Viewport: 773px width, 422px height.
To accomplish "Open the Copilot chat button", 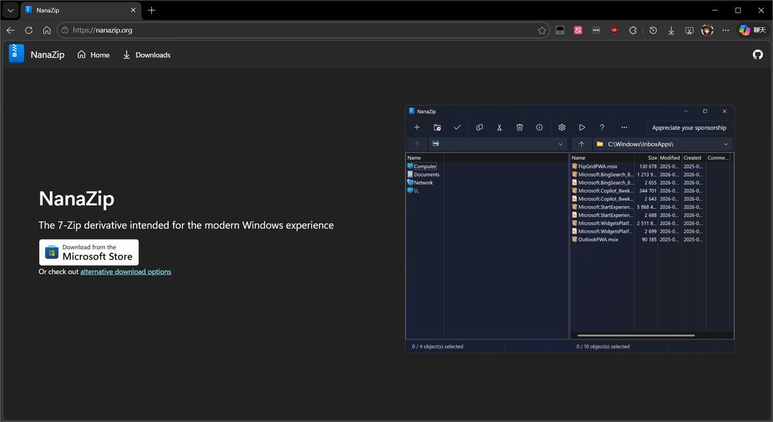I will [x=752, y=30].
